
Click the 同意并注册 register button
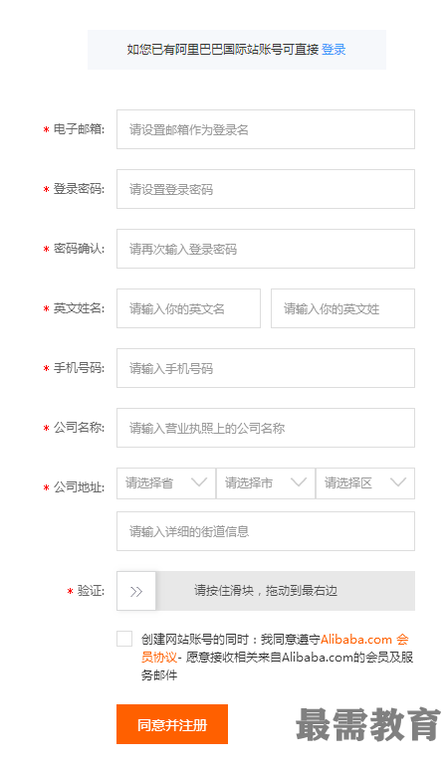click(x=172, y=724)
